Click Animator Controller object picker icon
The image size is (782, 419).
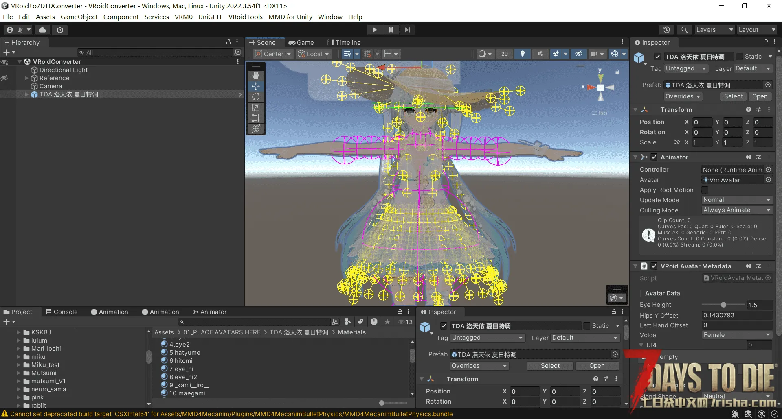click(769, 170)
